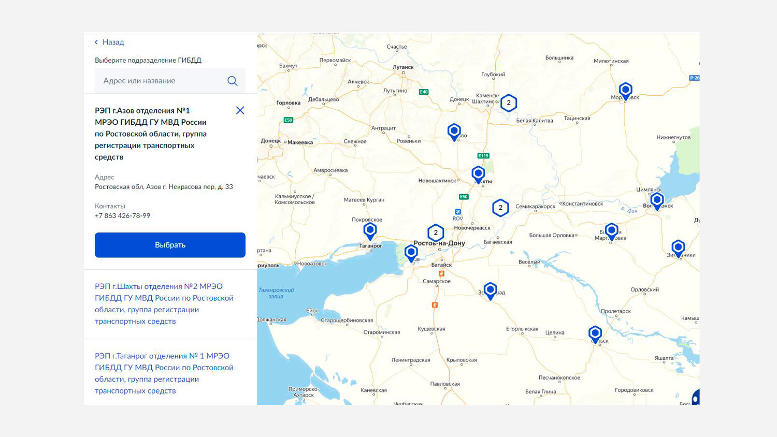The height and width of the screenshot is (437, 777).
Task: Select the map pin at Зерноград
Action: click(x=490, y=290)
